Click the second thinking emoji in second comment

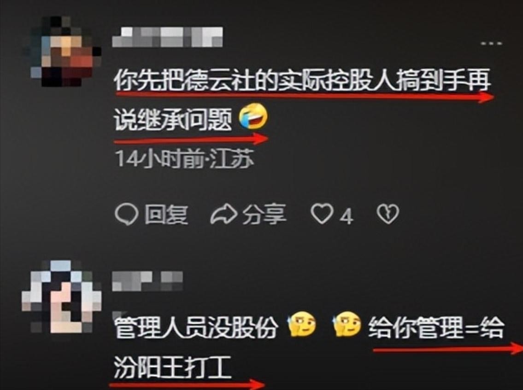point(347,324)
